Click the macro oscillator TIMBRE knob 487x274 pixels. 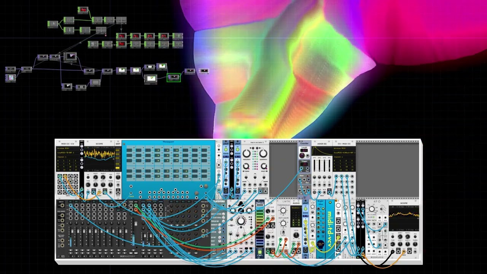246,166
